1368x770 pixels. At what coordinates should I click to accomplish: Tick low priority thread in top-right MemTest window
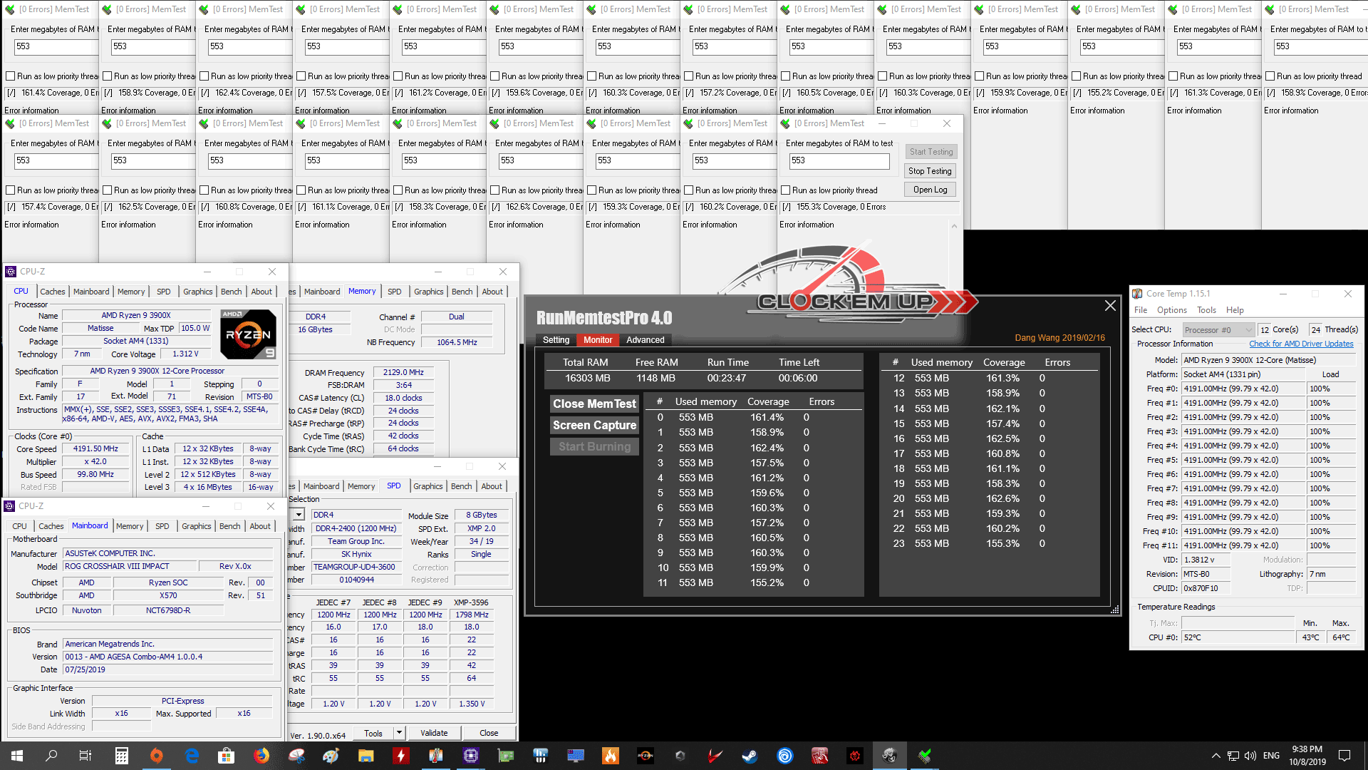1270,76
